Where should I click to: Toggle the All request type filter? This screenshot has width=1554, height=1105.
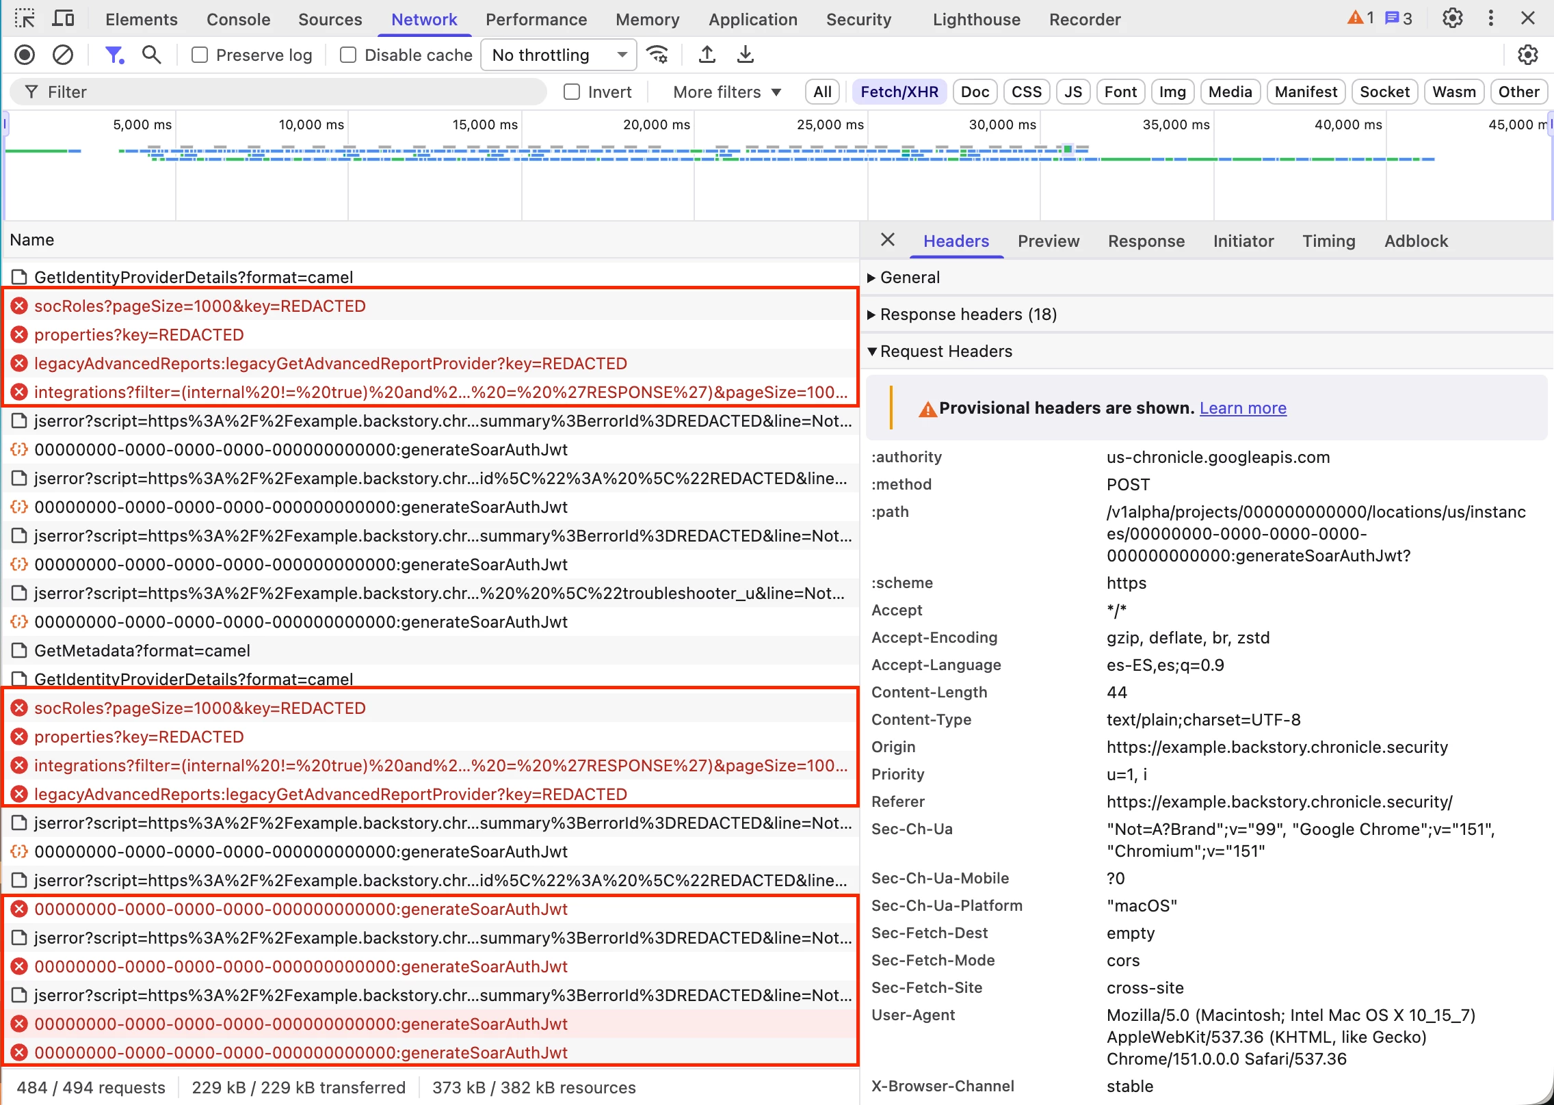822,92
